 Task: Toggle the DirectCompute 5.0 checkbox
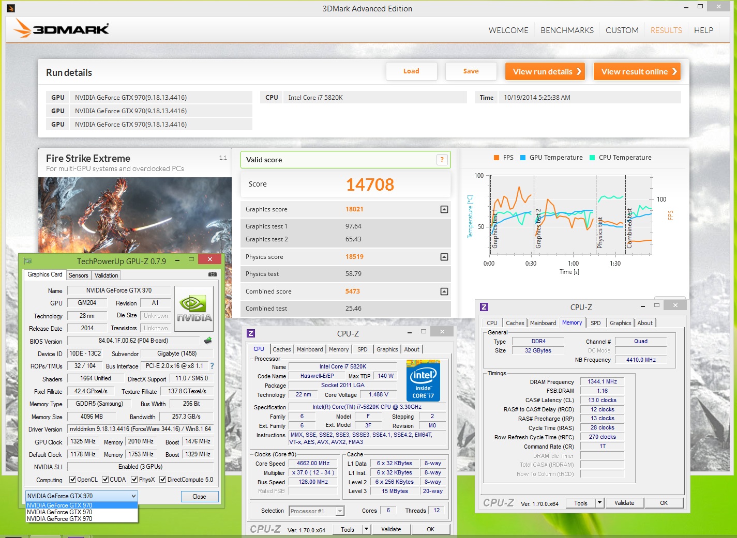click(x=162, y=480)
